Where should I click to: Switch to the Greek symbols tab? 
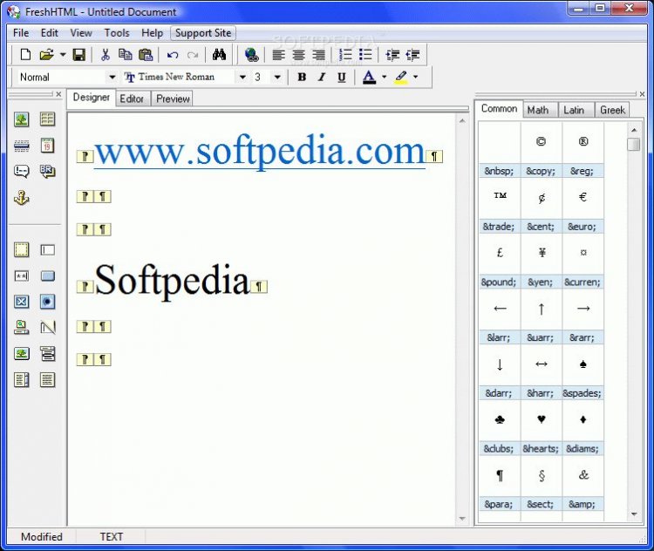coord(612,110)
